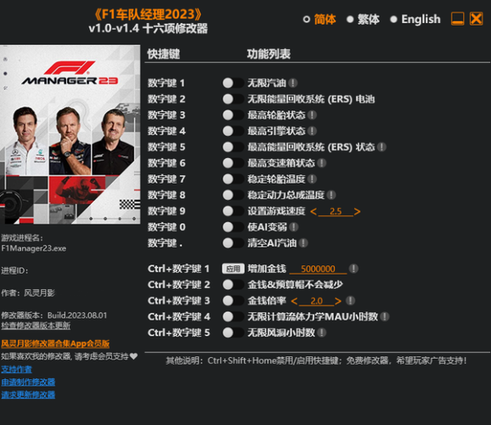Click the 《F1车队经理2023》 title text
Viewport: 491px width, 425px height.
148,14
